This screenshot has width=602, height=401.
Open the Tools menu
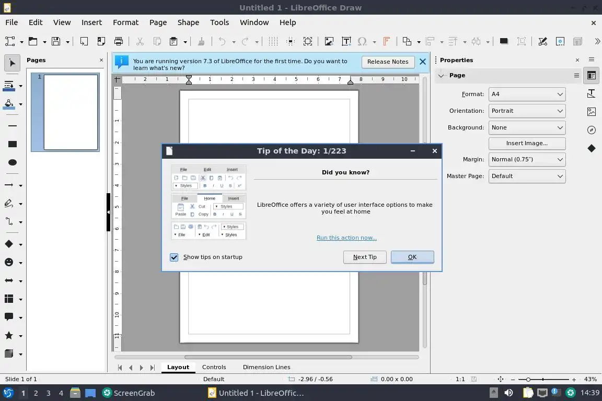click(x=219, y=22)
